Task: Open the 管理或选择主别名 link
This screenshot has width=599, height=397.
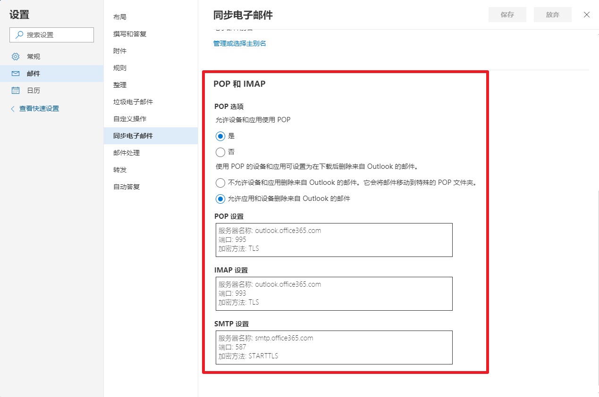Action: coord(240,43)
